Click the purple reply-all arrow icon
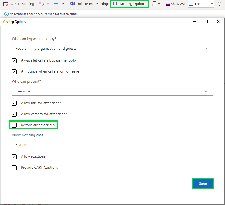Image resolution: width=225 pixels, height=205 pixels. point(41,4)
